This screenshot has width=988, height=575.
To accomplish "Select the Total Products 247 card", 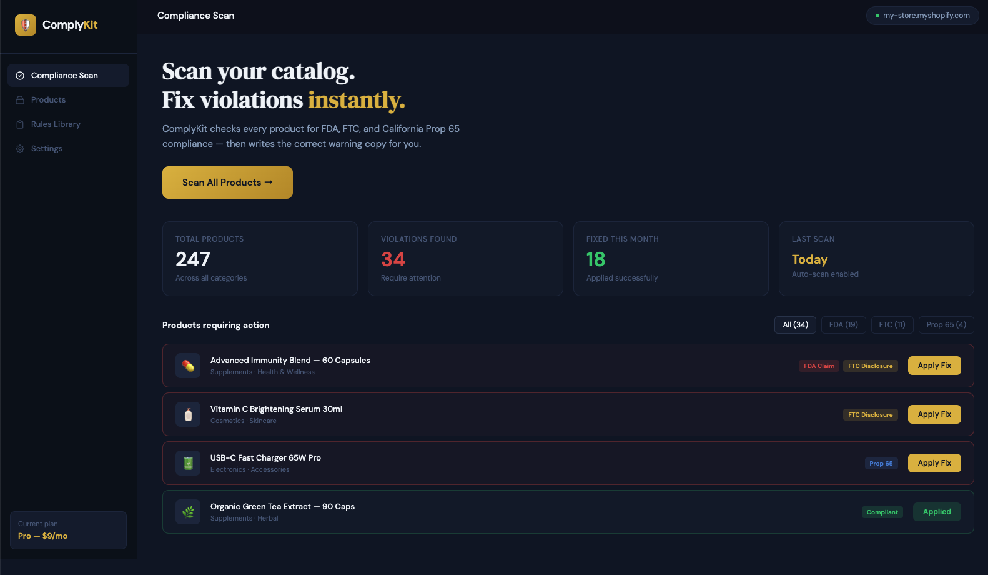I will click(260, 259).
